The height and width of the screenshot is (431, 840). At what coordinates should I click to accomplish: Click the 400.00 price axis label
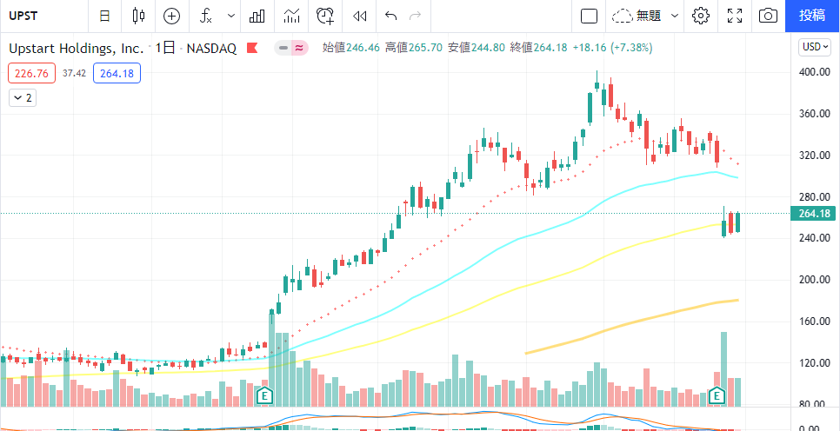[x=815, y=72]
